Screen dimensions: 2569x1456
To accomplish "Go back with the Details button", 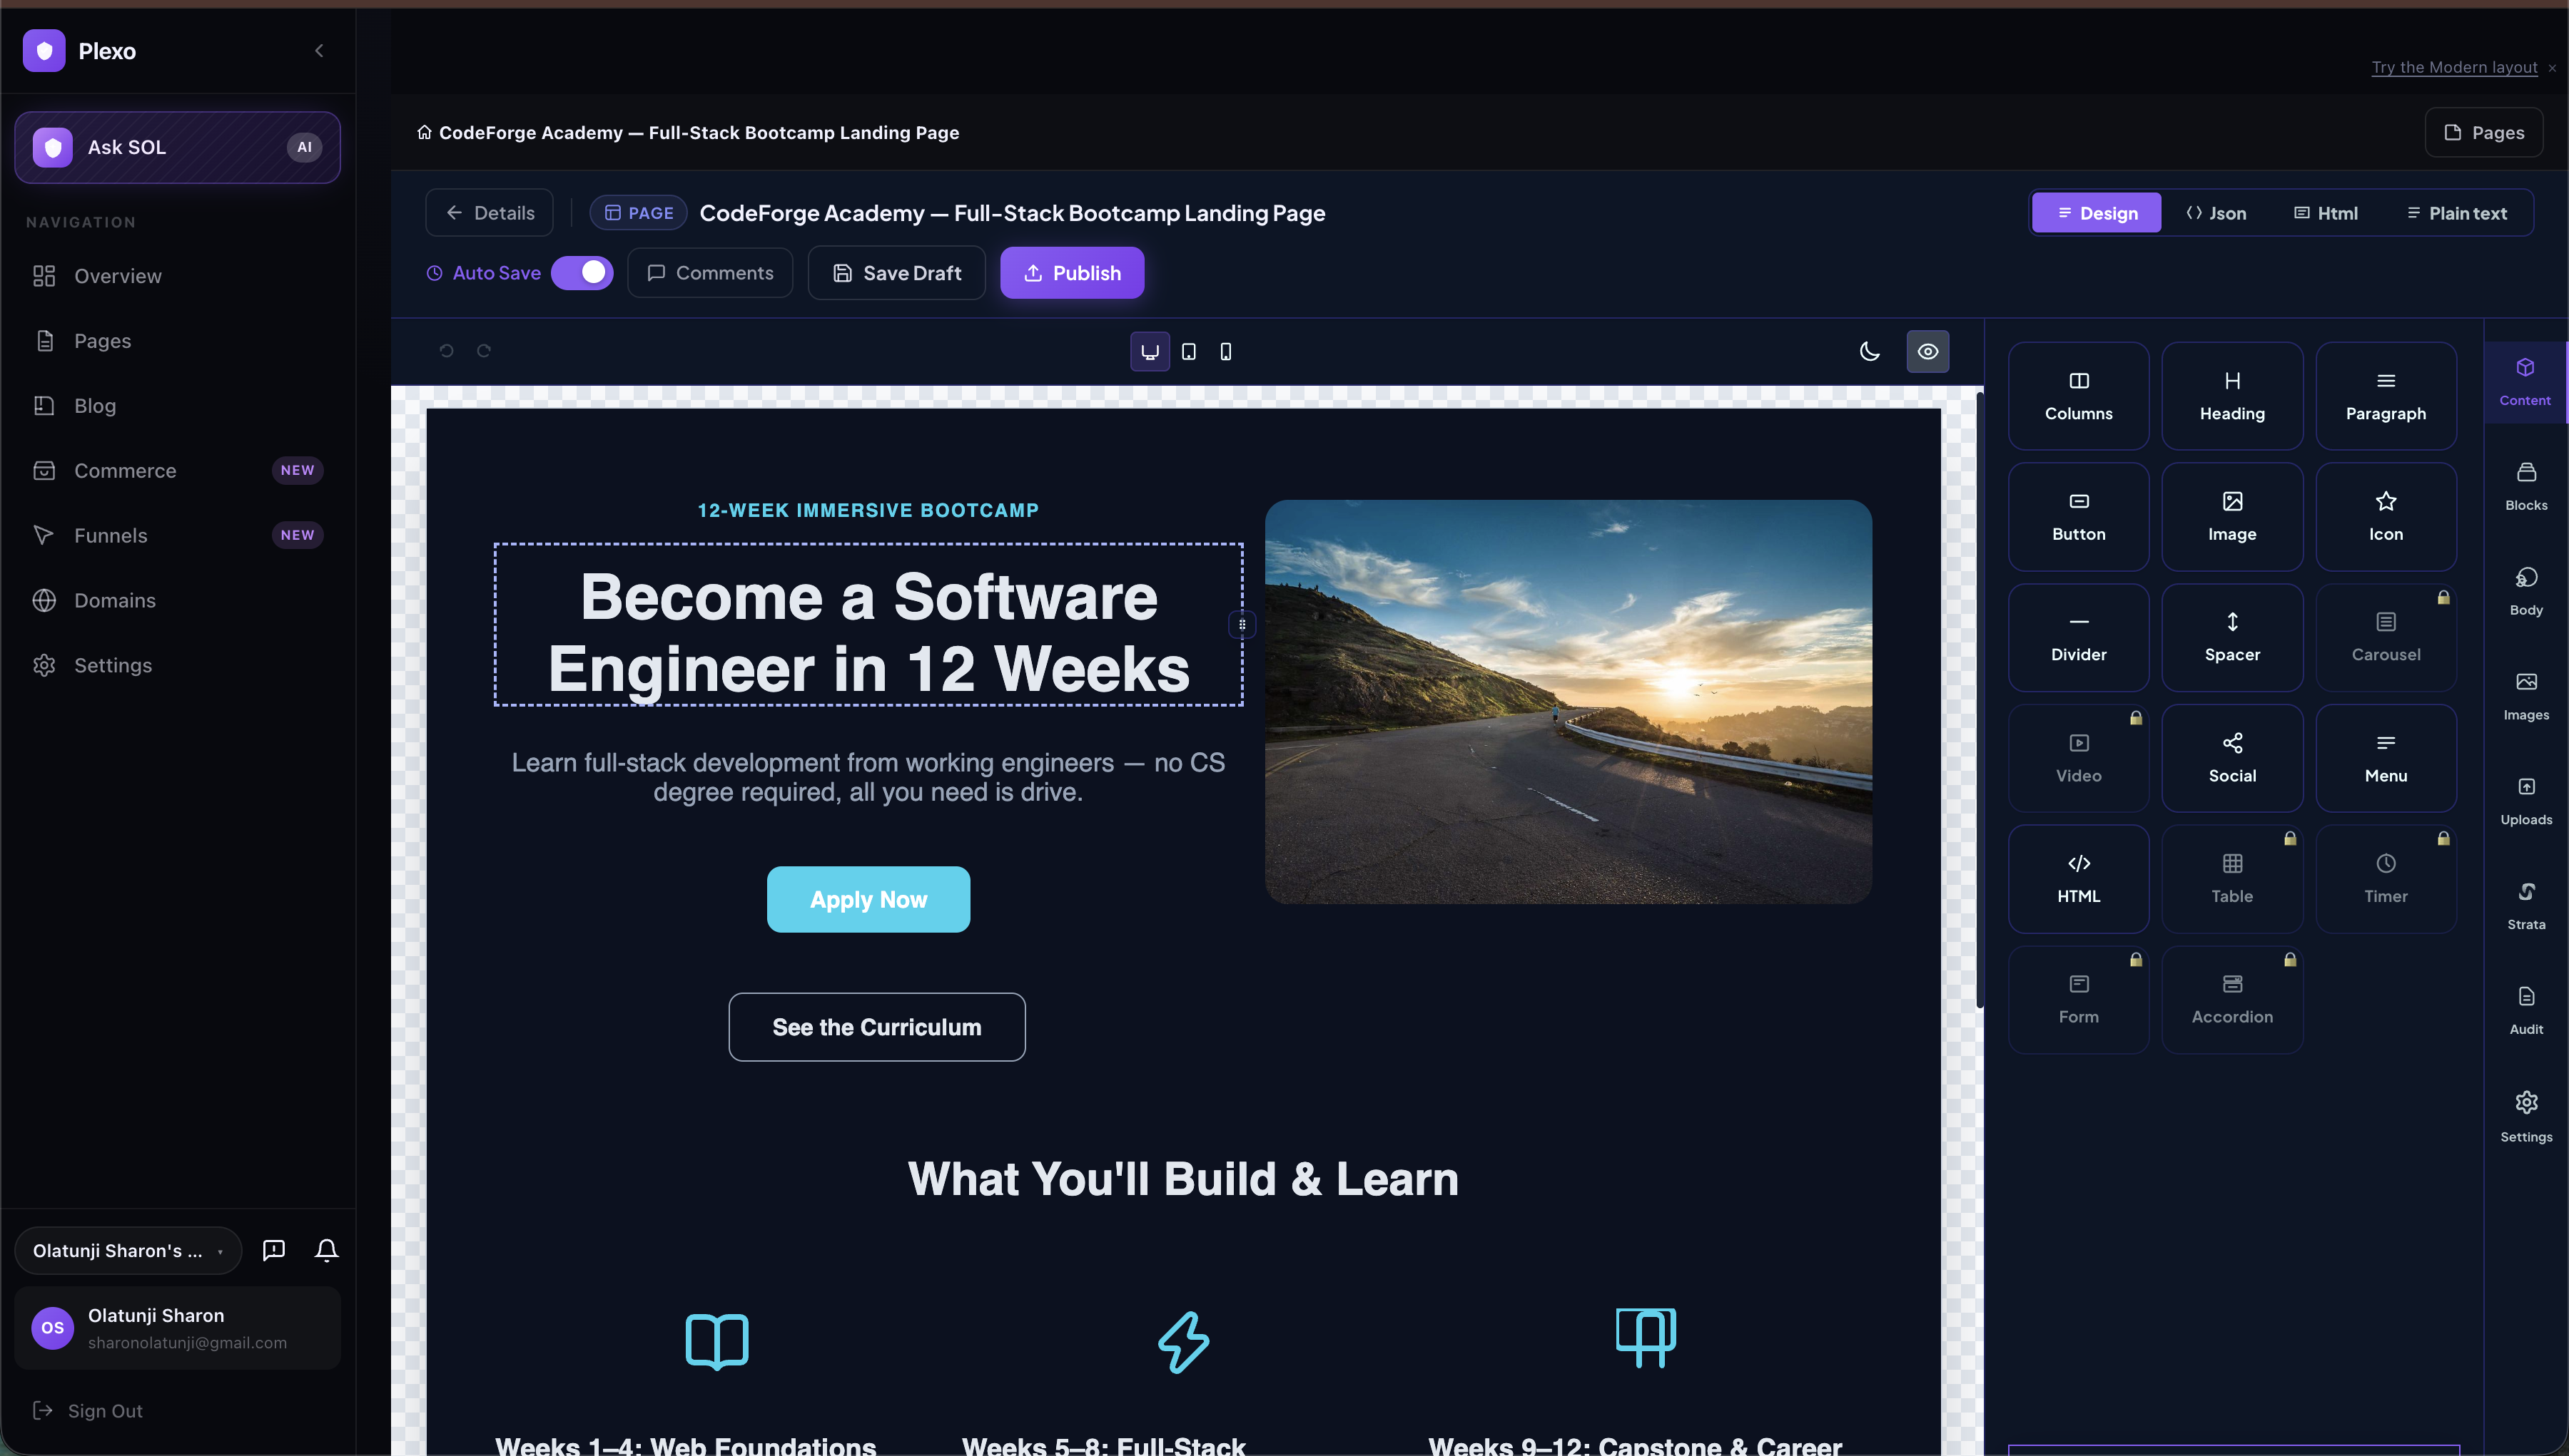I will point(490,213).
